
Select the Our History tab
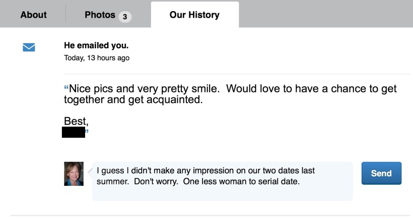click(194, 15)
